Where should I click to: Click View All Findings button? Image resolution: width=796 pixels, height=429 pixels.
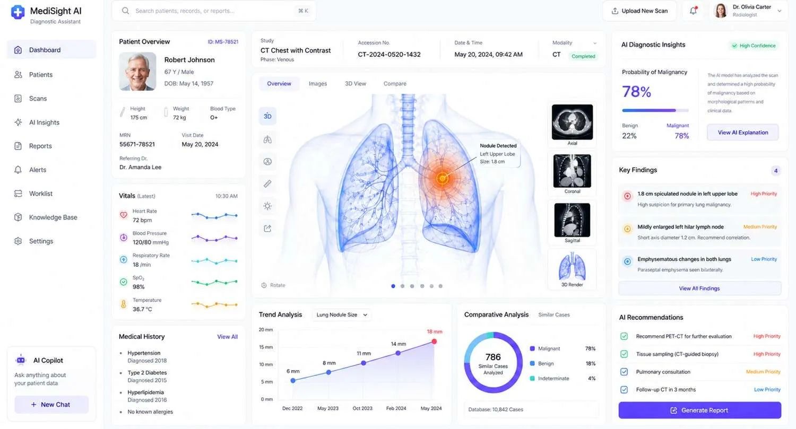[x=699, y=288]
